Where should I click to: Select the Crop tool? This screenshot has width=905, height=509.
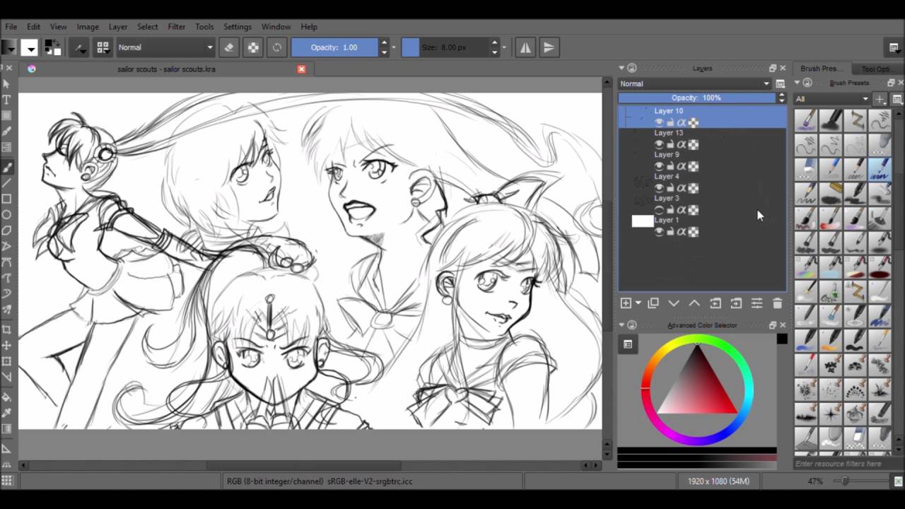[x=7, y=330]
